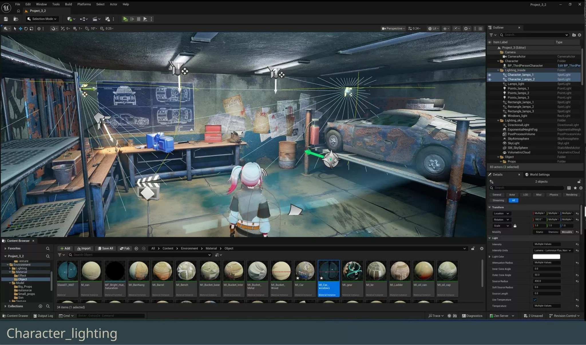Click the Import button
The height and width of the screenshot is (345, 586).
click(x=84, y=249)
